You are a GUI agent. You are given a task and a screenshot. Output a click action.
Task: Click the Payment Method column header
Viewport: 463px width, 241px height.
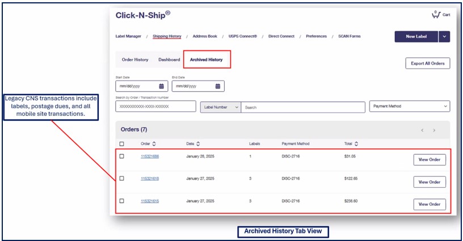[x=296, y=143]
